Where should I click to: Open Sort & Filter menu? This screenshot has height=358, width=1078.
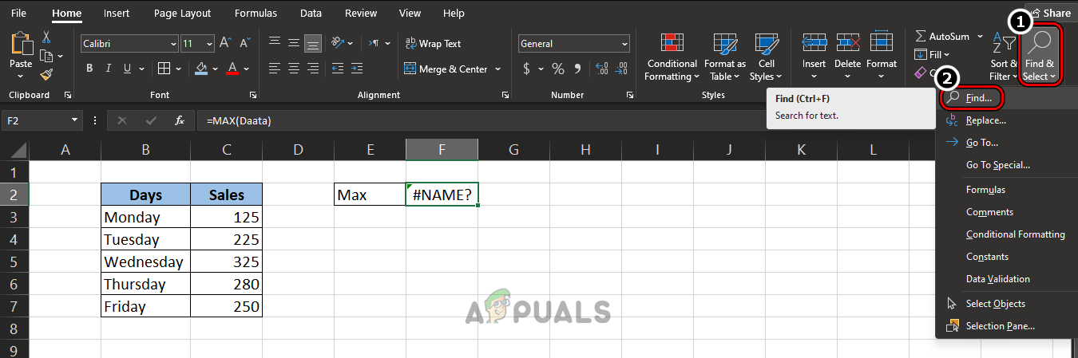(1003, 57)
